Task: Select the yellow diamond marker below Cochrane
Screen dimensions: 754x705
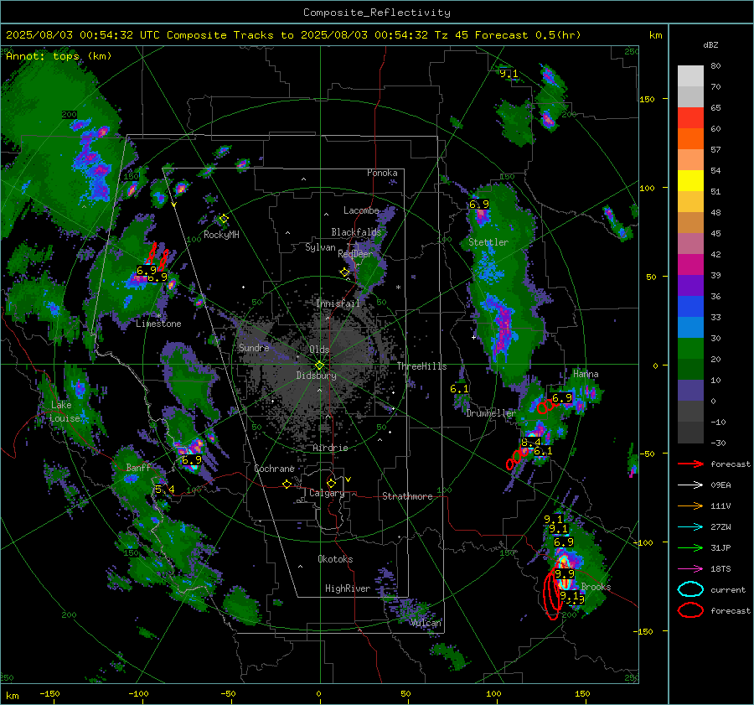Action: coord(287,485)
